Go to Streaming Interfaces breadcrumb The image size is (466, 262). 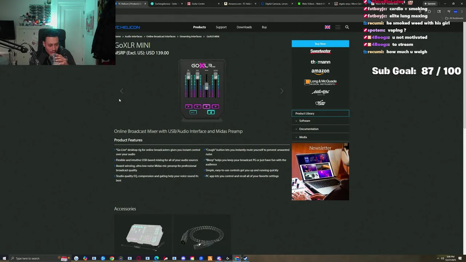(190, 36)
